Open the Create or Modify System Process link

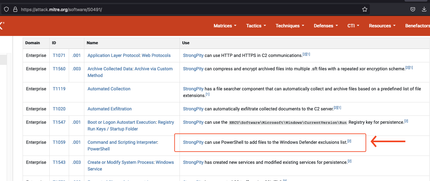[121, 162]
